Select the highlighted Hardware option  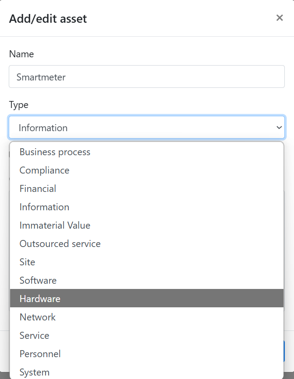(x=147, y=299)
